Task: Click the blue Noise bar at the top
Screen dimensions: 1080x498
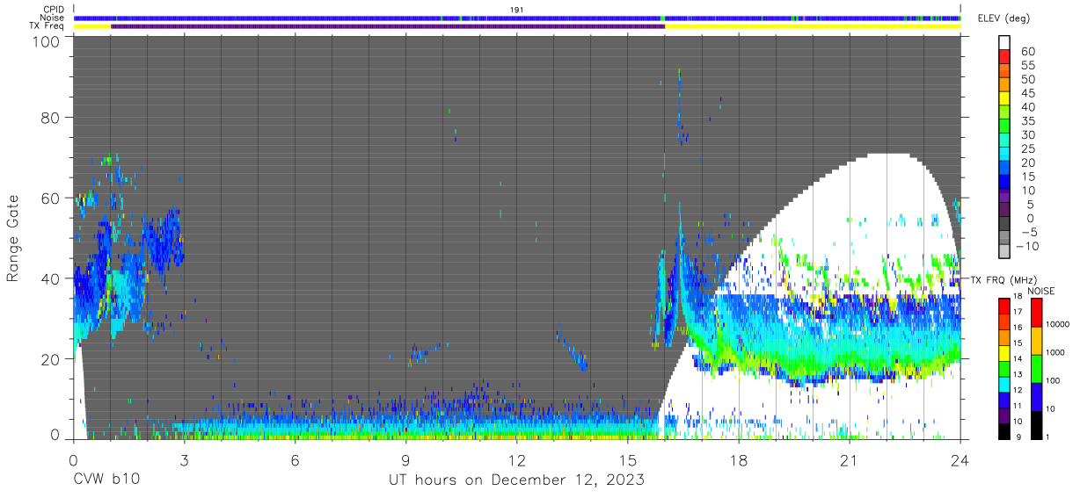Action: (516, 18)
